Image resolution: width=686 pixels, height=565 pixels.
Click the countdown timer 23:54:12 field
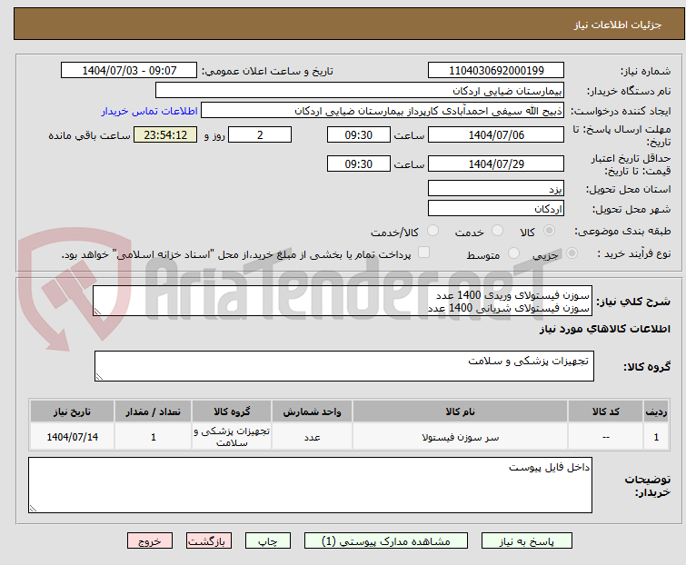click(x=165, y=134)
